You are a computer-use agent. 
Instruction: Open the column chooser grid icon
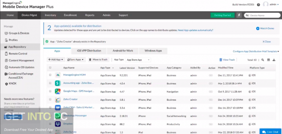pyautogui.click(x=268, y=60)
